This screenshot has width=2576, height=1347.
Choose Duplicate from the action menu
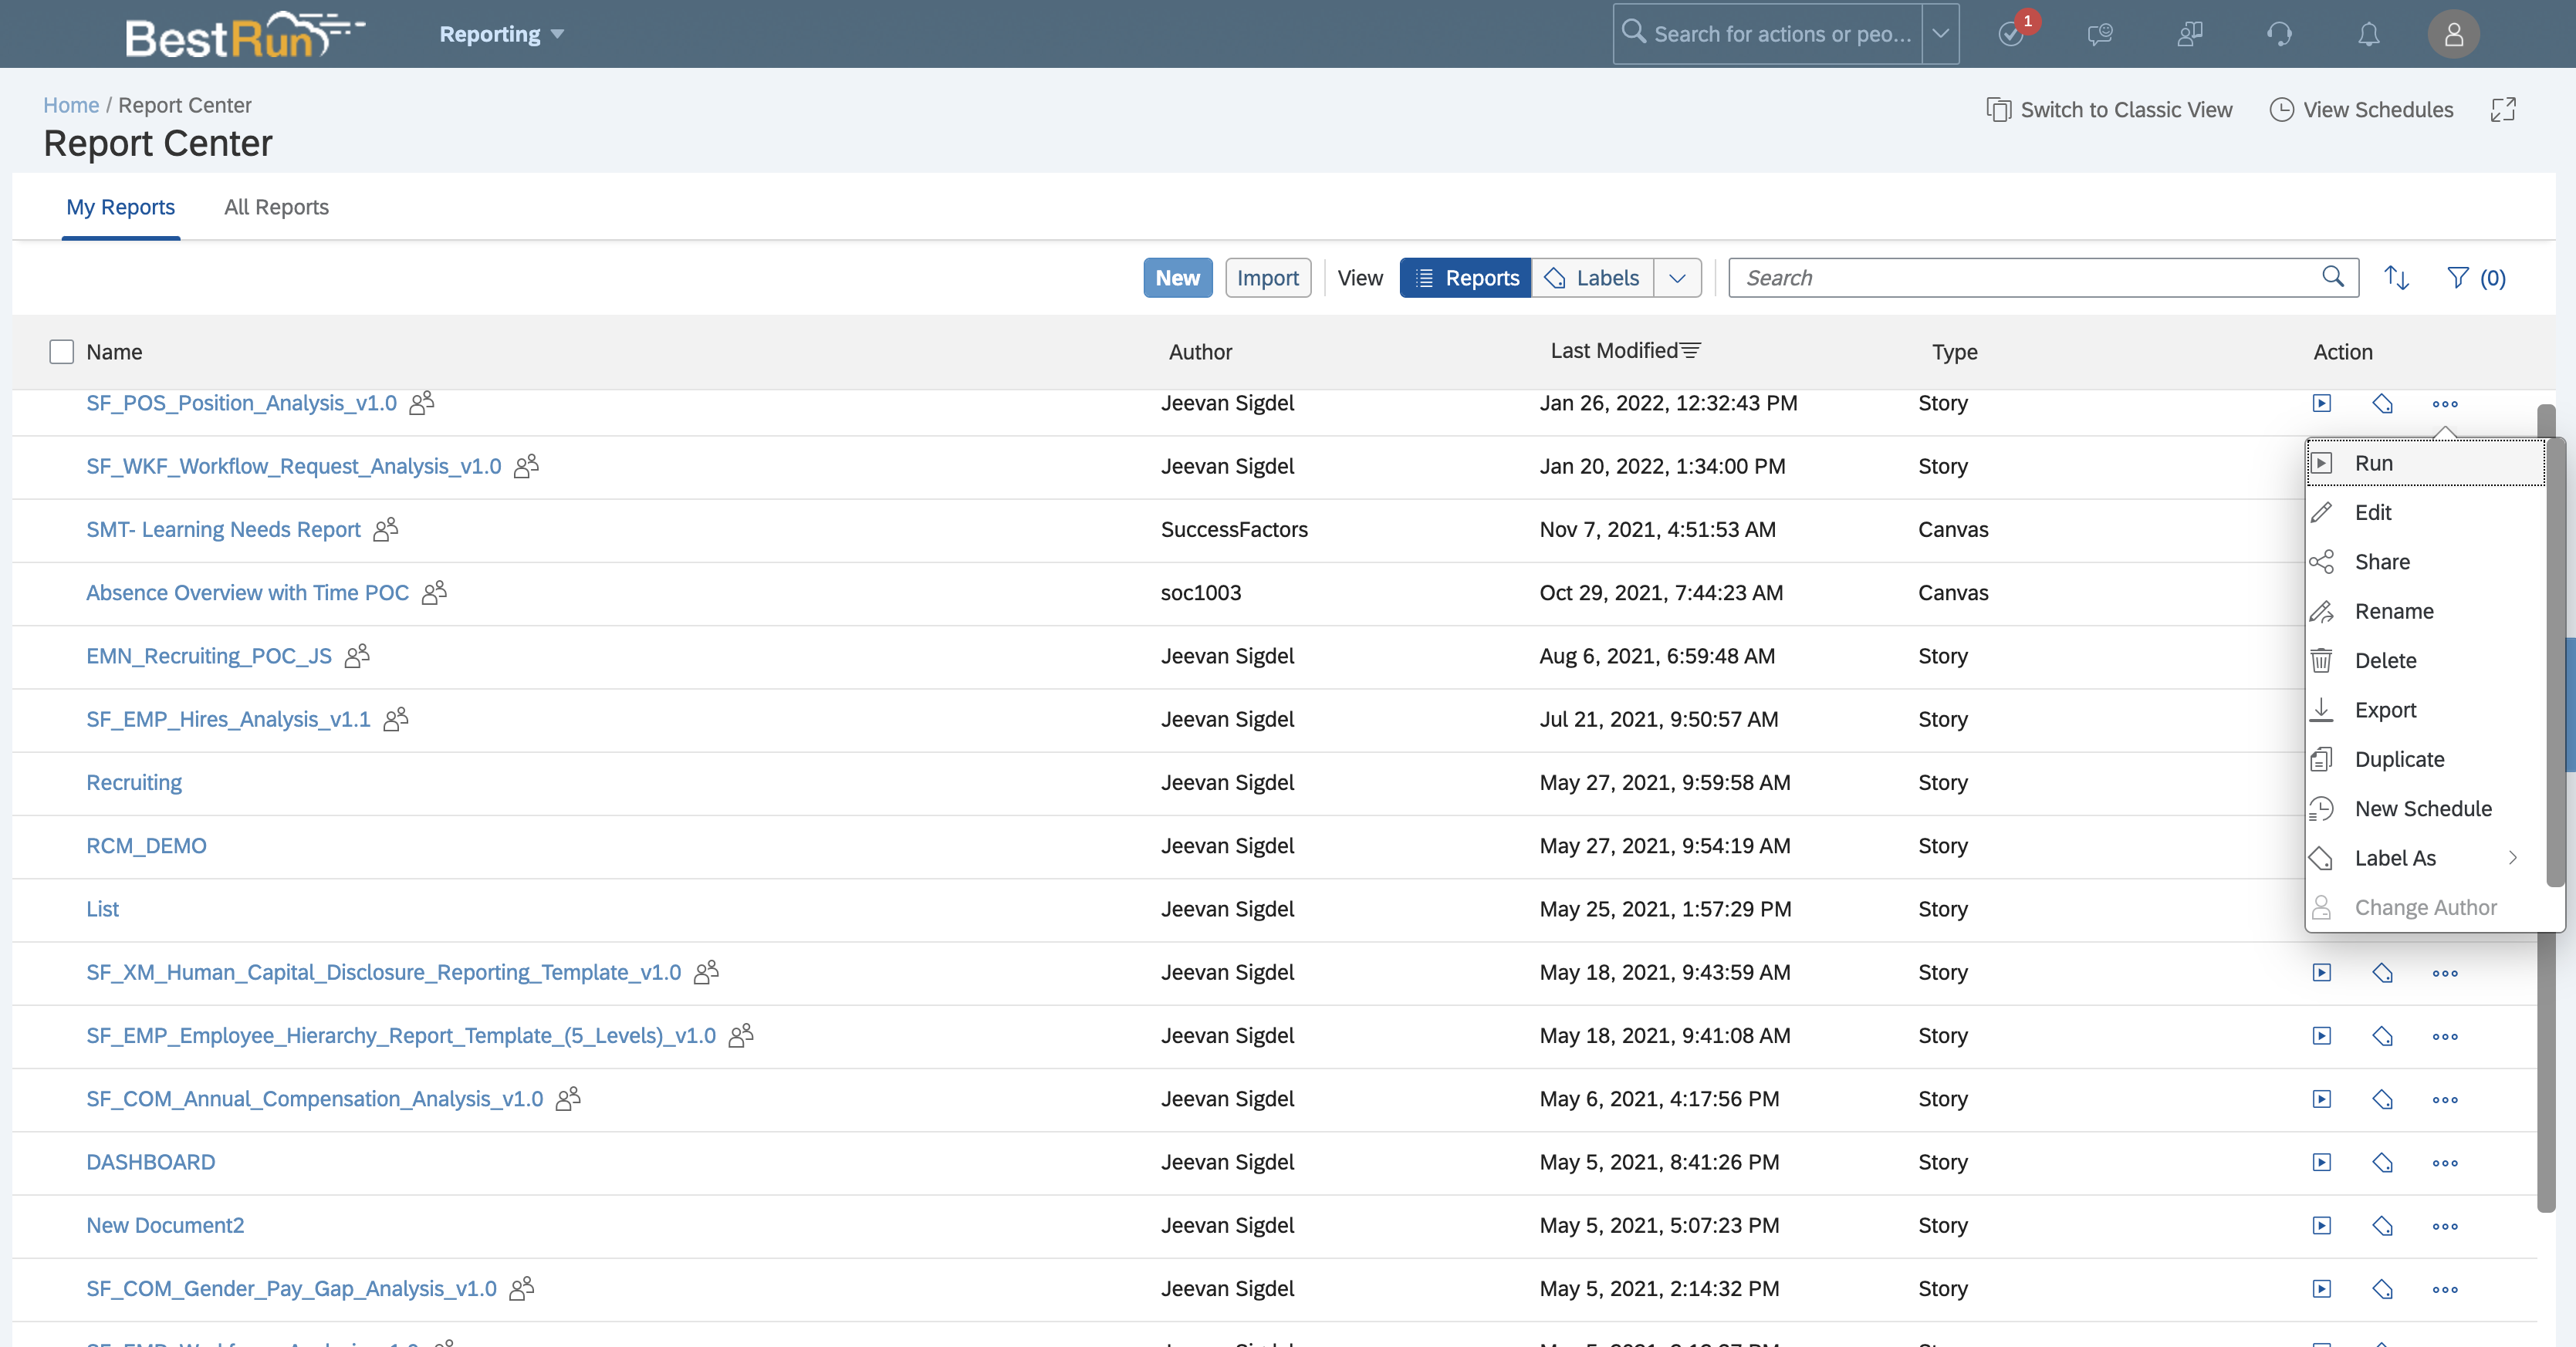pyautogui.click(x=2399, y=758)
